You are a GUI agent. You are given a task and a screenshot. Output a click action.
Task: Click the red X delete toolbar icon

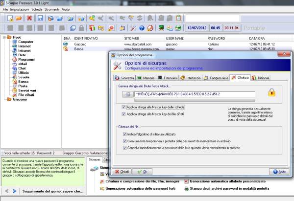(29, 18)
